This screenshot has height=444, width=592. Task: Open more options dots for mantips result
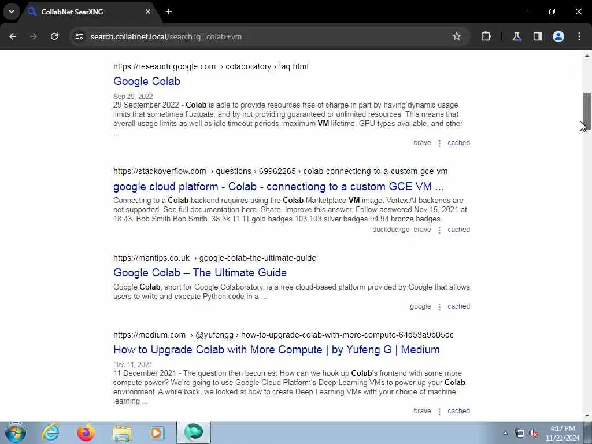point(439,306)
